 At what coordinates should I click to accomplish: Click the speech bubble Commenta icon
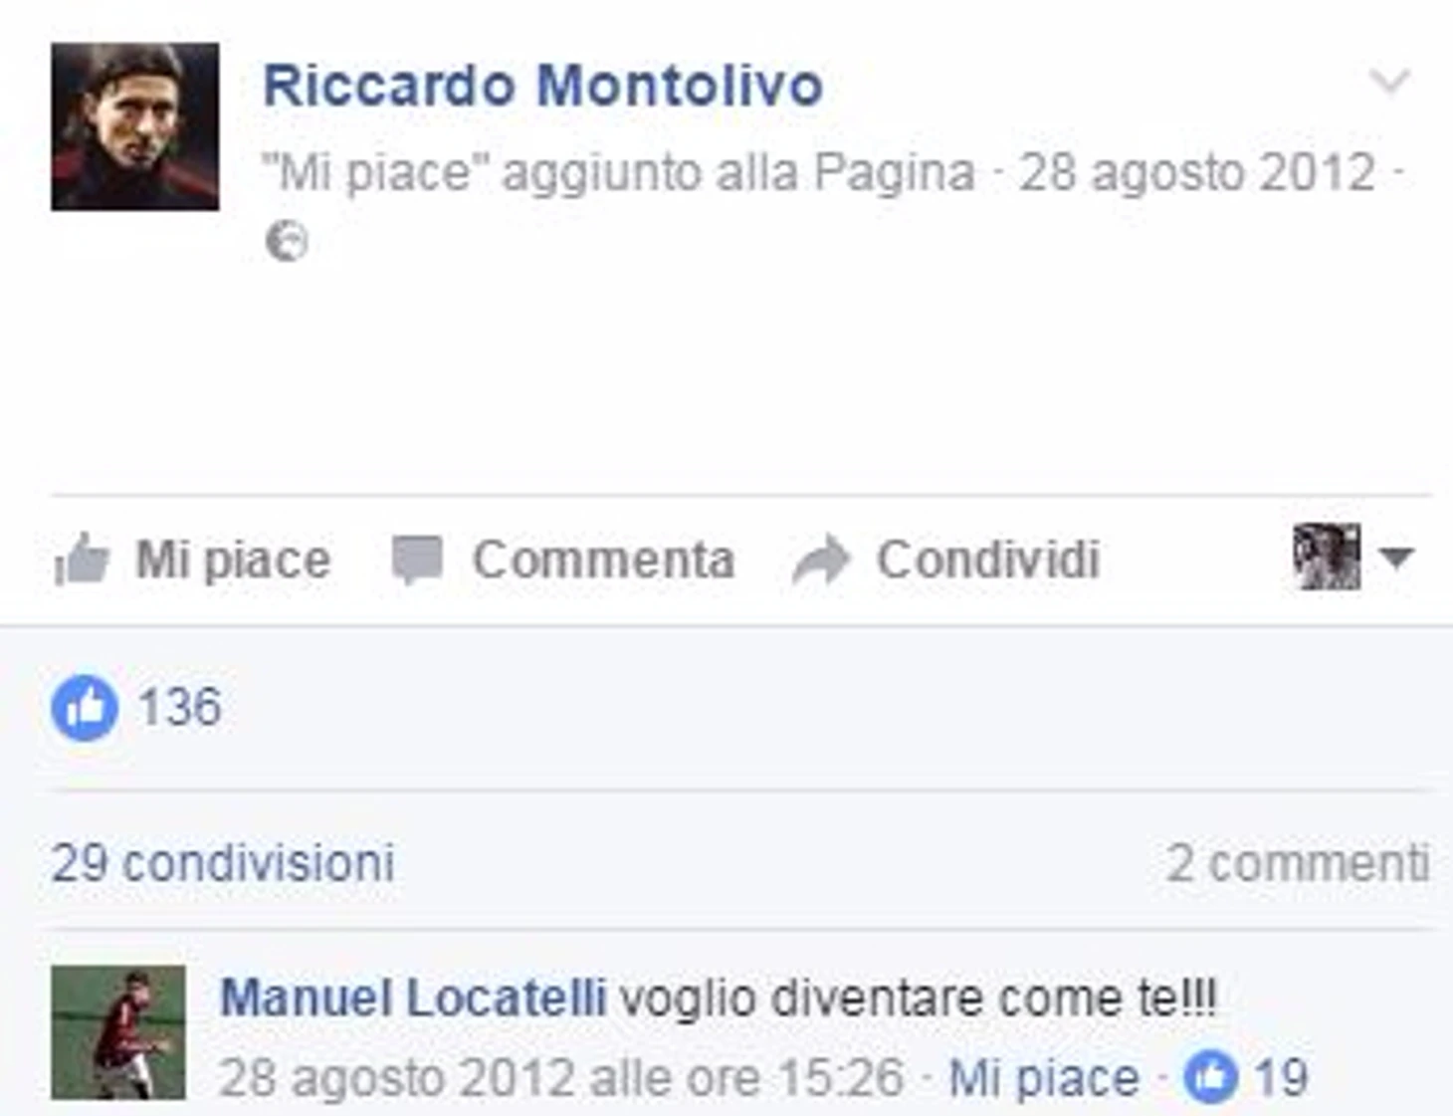point(417,559)
